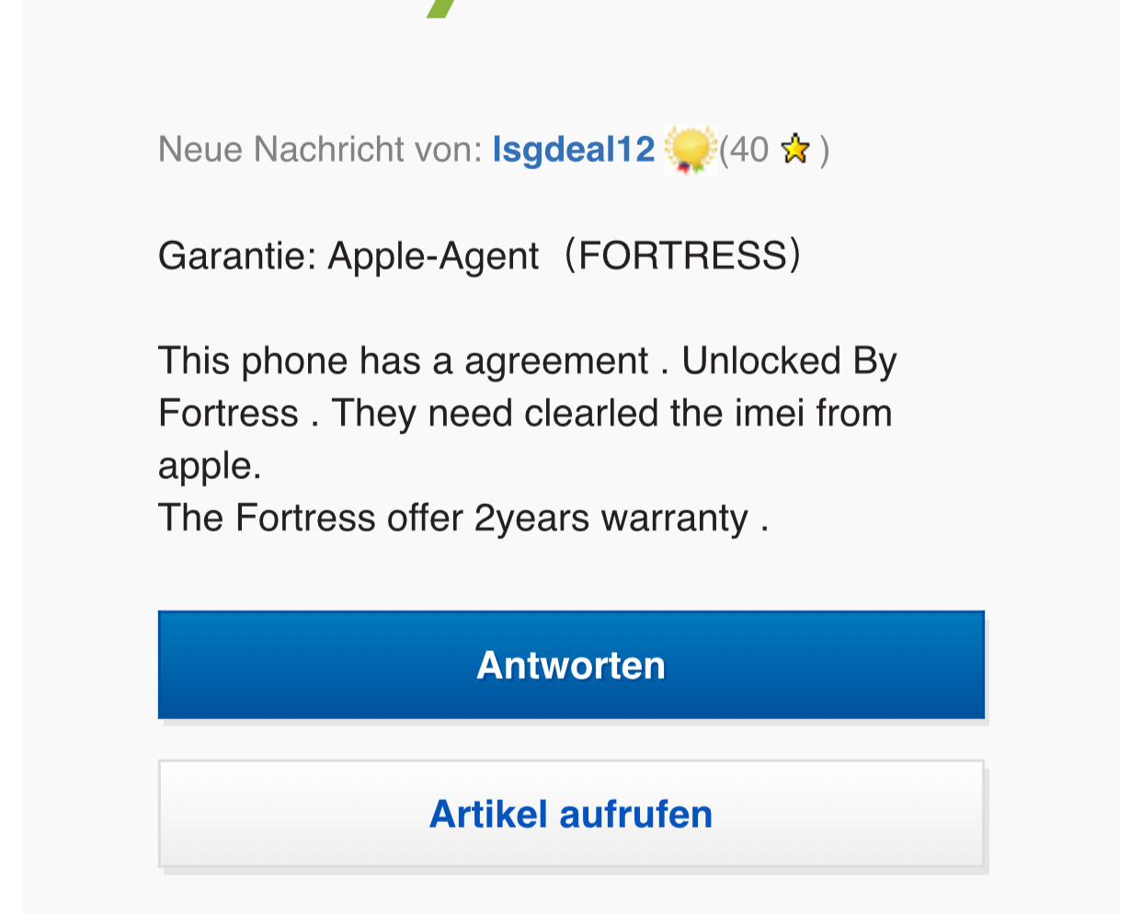Click 'The Fortress offer' text

point(310,519)
